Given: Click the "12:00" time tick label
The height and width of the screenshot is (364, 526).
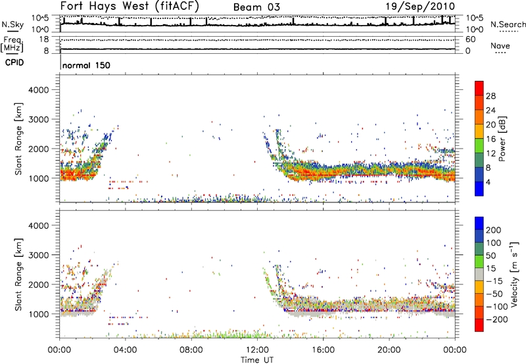Looking at the screenshot, I should [257, 350].
